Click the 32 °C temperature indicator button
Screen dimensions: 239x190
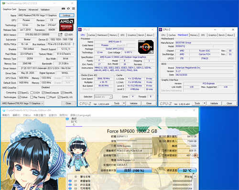click(x=187, y=170)
